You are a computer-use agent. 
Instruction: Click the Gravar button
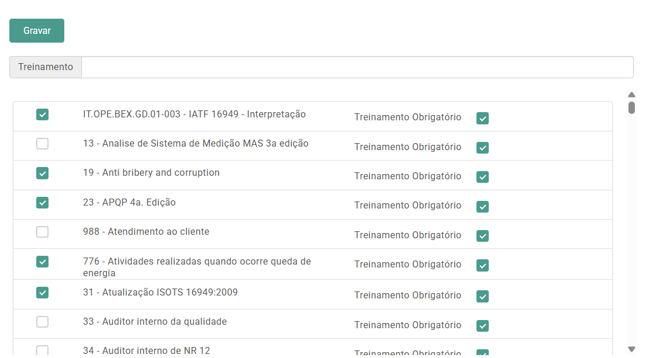click(37, 31)
